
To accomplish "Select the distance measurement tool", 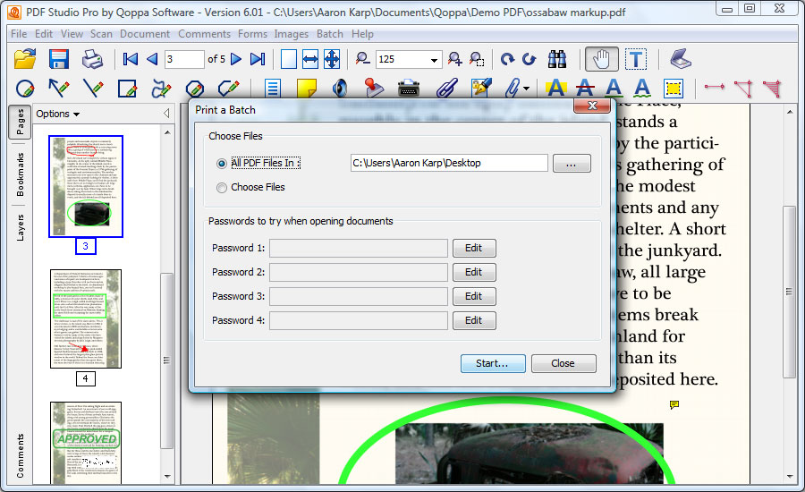I will point(714,87).
